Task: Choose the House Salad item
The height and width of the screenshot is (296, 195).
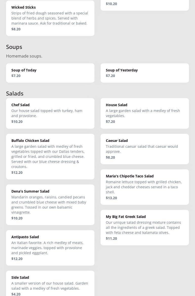Action: click(145, 113)
